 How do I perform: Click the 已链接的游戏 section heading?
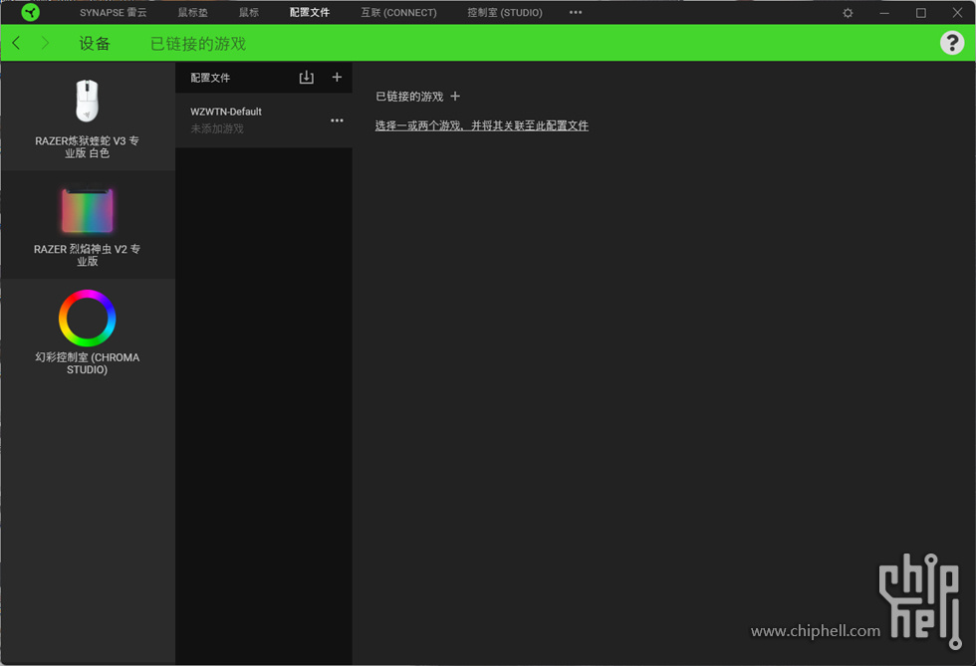click(409, 97)
